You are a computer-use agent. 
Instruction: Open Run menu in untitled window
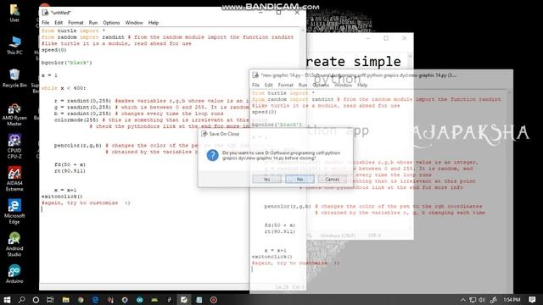click(x=92, y=23)
